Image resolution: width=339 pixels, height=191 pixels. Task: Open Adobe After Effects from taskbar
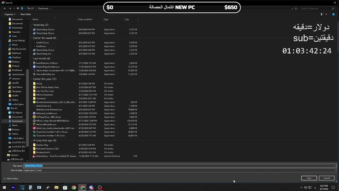pos(13,188)
